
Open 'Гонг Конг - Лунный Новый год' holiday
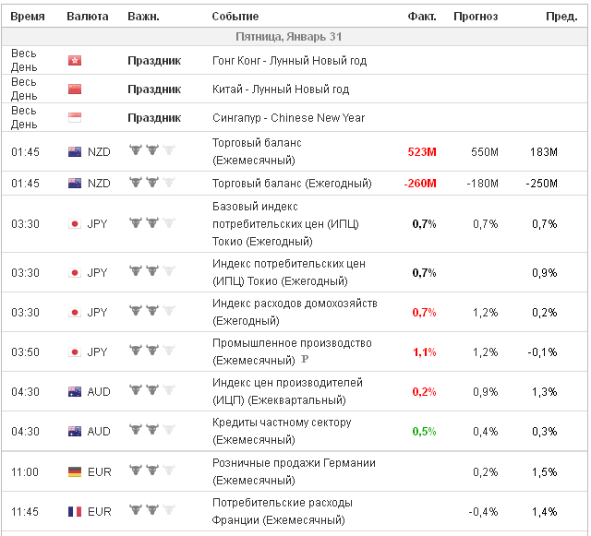pos(289,61)
